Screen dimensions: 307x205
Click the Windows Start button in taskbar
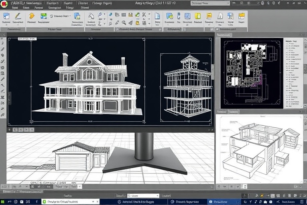[x=4, y=202]
